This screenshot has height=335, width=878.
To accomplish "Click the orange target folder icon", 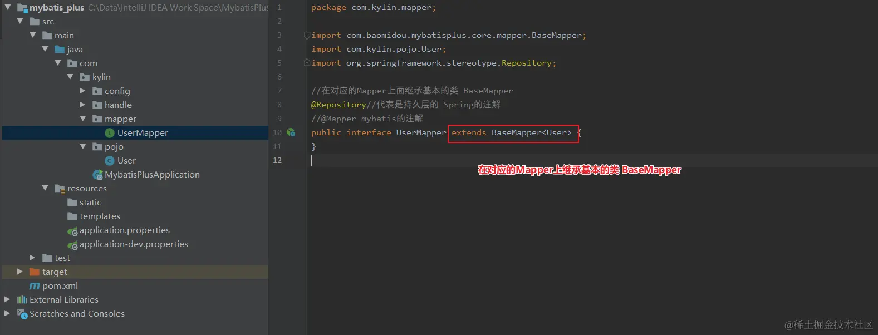I will [x=35, y=272].
